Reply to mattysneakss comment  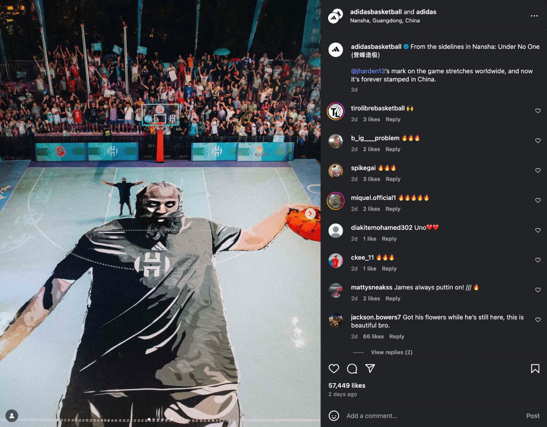tap(393, 298)
